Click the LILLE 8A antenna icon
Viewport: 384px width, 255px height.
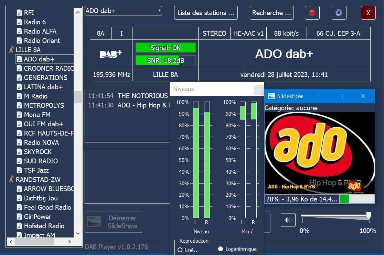coord(11,49)
